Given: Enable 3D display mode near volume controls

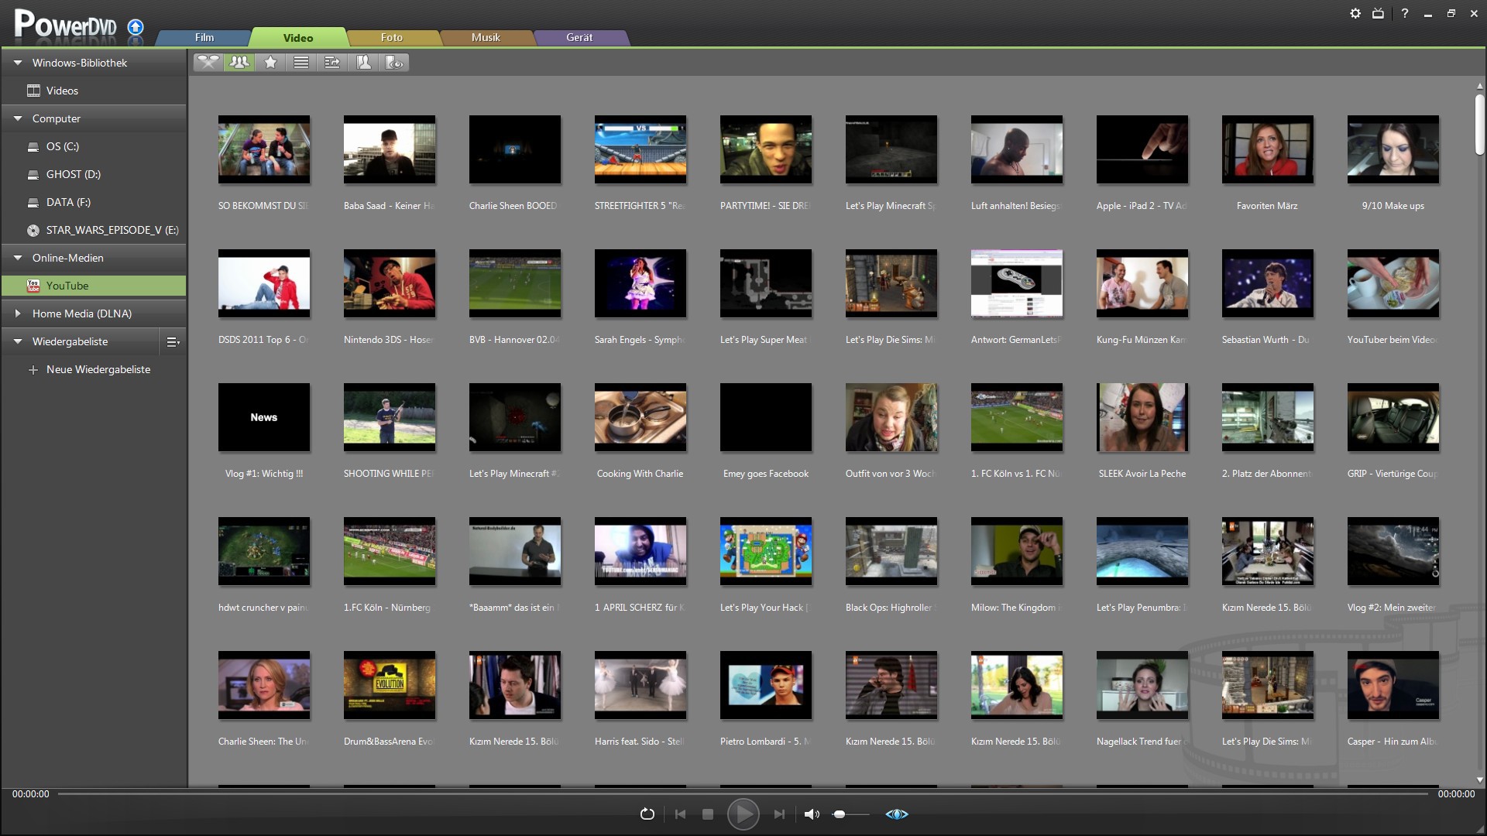Looking at the screenshot, I should tap(896, 814).
